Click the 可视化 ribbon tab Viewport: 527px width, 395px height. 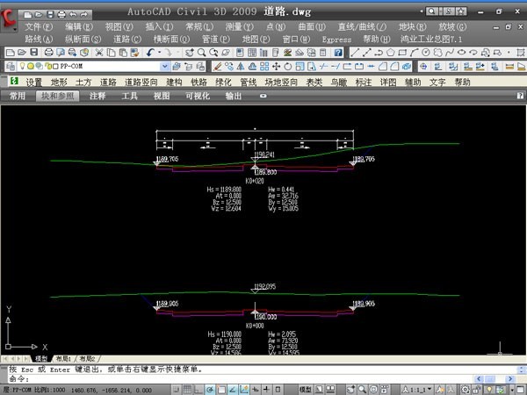pos(198,96)
